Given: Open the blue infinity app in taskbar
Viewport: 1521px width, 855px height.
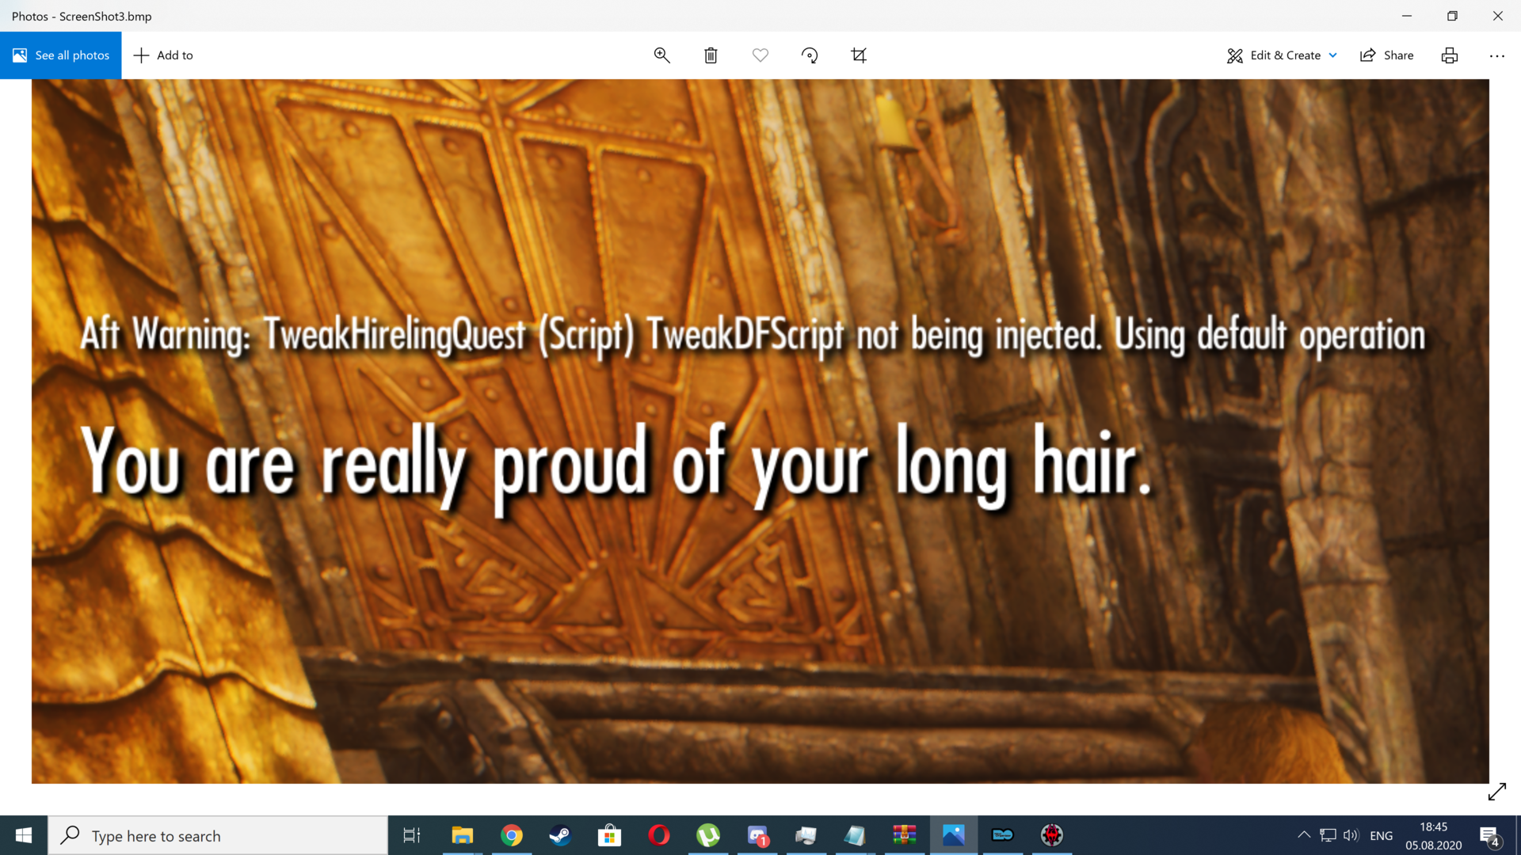Looking at the screenshot, I should 1003,835.
